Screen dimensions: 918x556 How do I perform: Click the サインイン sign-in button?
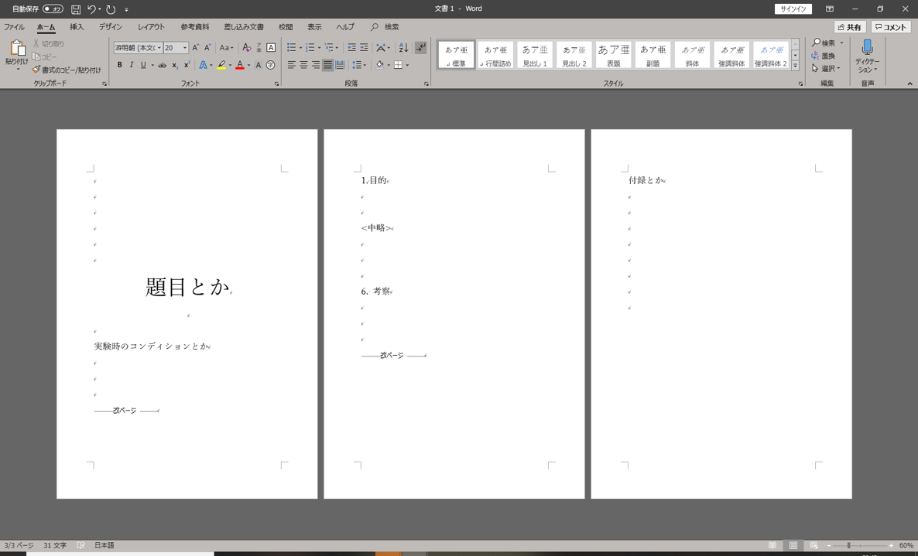[793, 9]
